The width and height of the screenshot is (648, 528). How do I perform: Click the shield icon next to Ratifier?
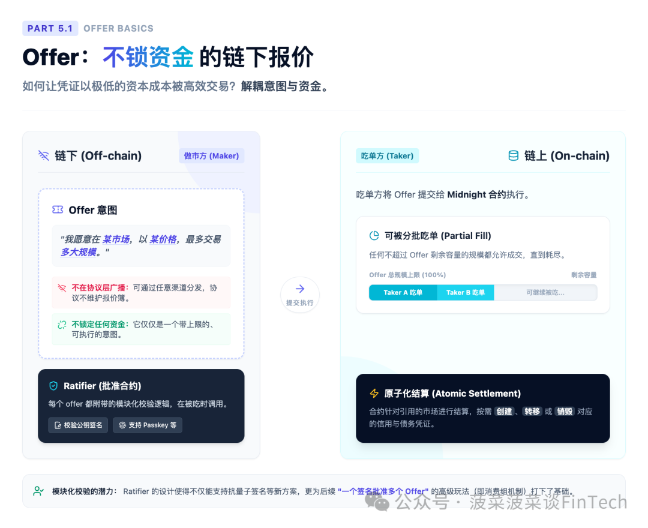tap(53, 386)
